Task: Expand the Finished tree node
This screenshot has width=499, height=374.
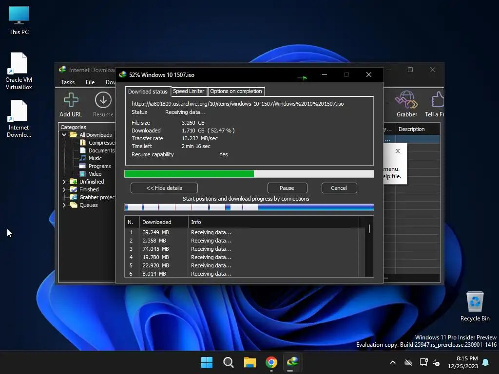Action: pos(64,189)
